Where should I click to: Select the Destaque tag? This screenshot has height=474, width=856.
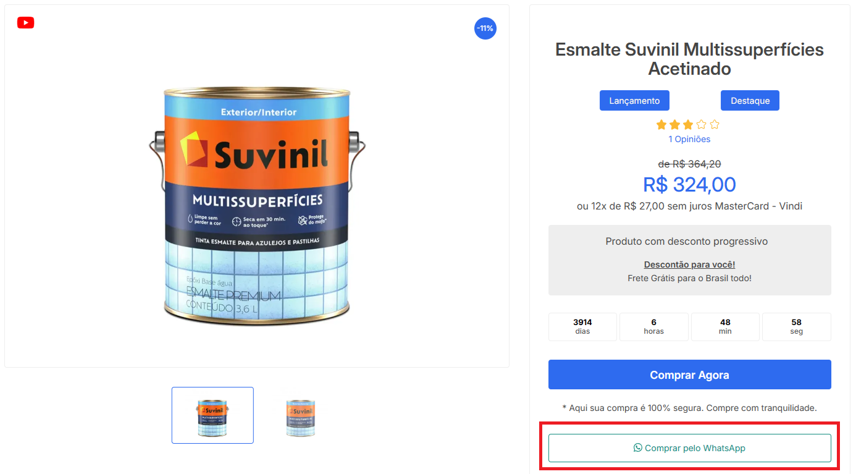(750, 101)
